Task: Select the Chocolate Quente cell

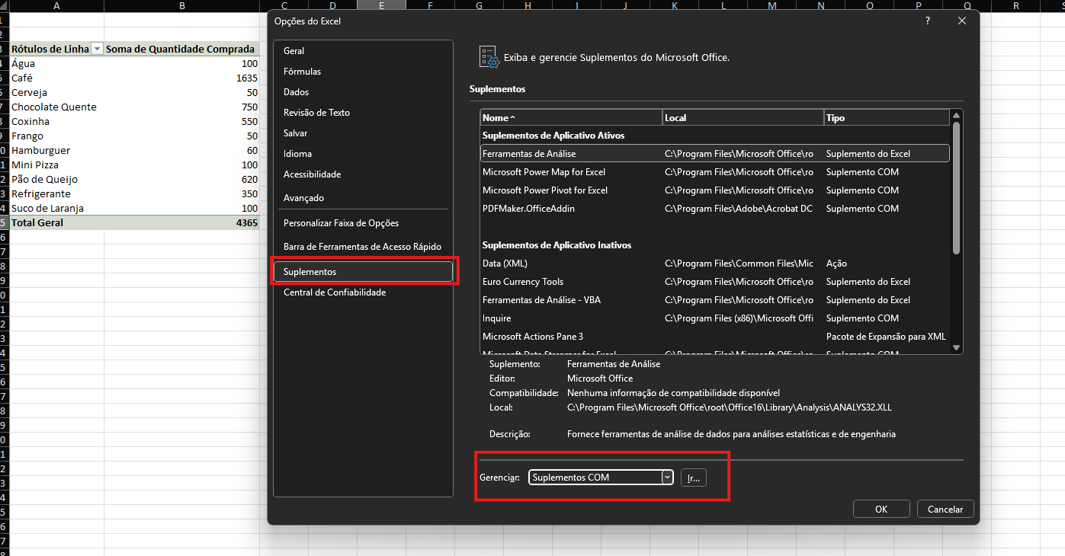Action: pos(57,107)
